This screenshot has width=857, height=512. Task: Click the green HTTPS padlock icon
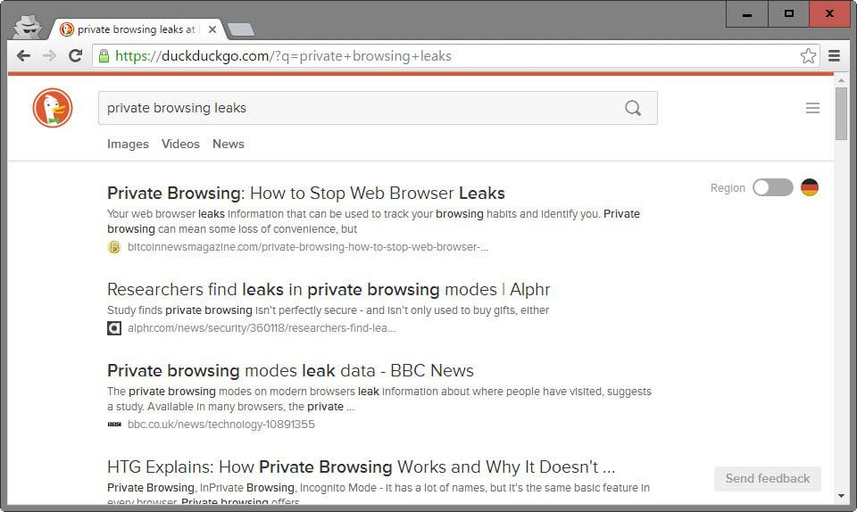click(104, 55)
